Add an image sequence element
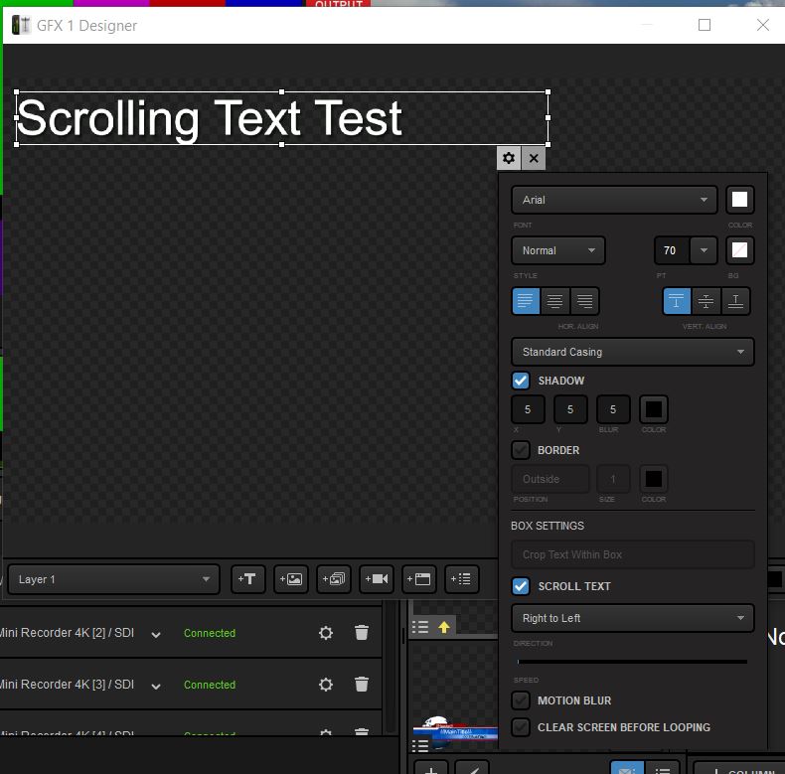The image size is (785, 774). (x=335, y=579)
